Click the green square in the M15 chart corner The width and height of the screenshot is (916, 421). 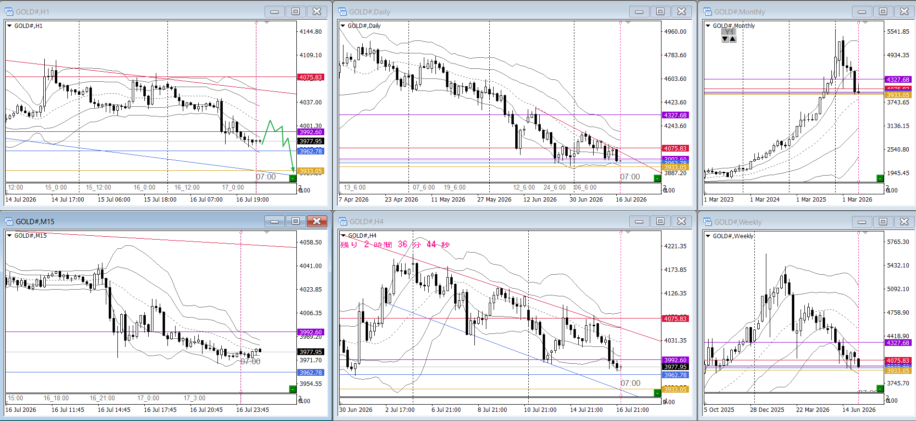click(x=293, y=389)
